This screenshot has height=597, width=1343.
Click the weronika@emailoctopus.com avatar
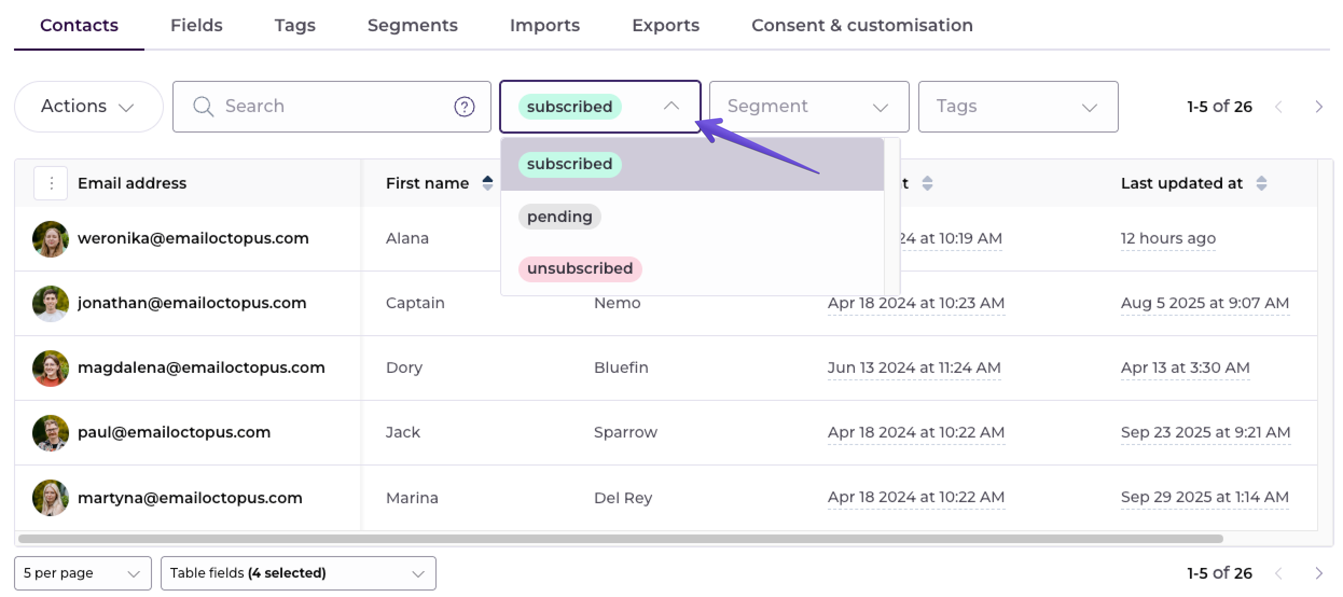(51, 239)
